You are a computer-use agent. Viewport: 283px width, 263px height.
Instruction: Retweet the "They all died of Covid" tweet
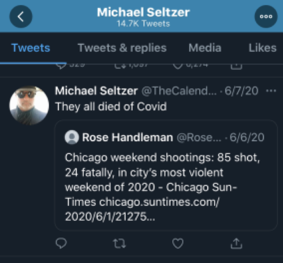tap(119, 243)
